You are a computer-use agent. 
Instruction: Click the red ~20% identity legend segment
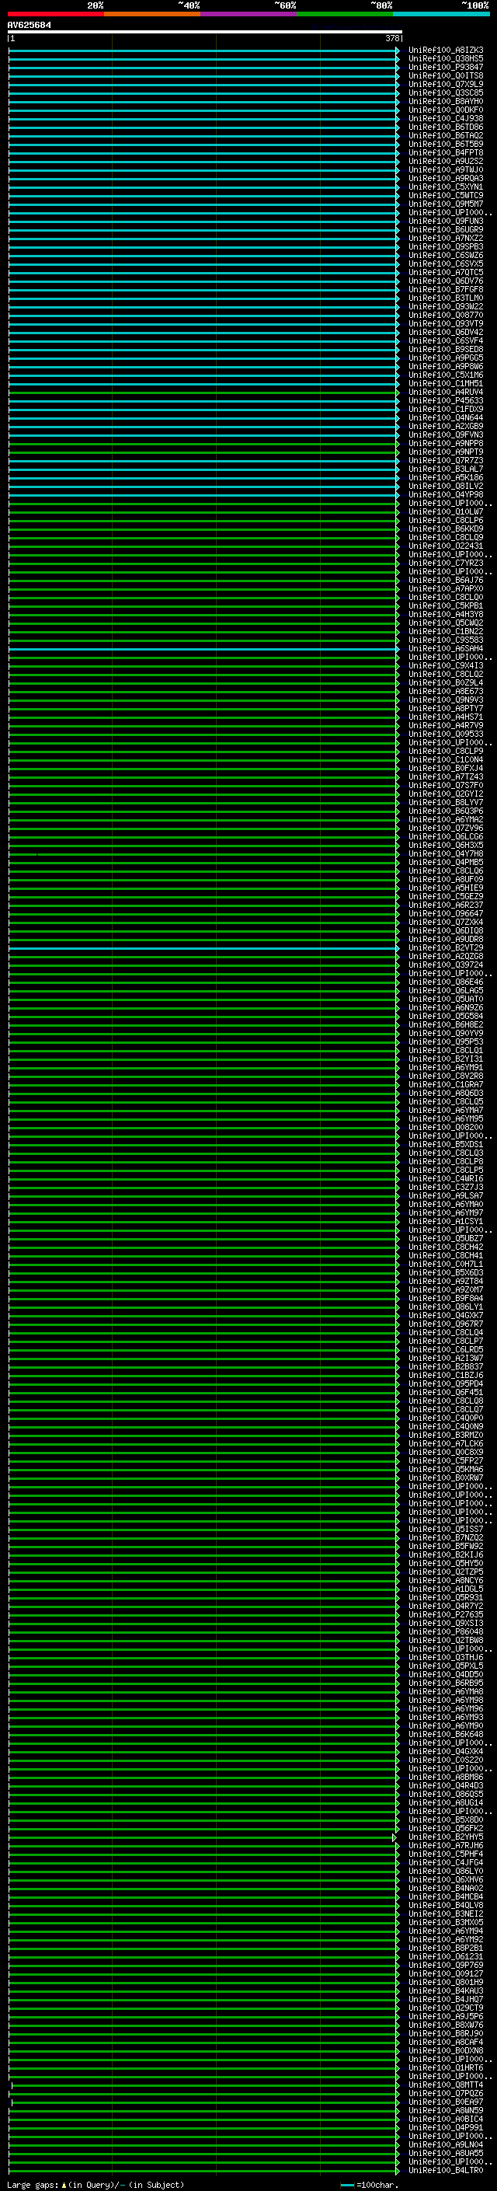point(55,14)
